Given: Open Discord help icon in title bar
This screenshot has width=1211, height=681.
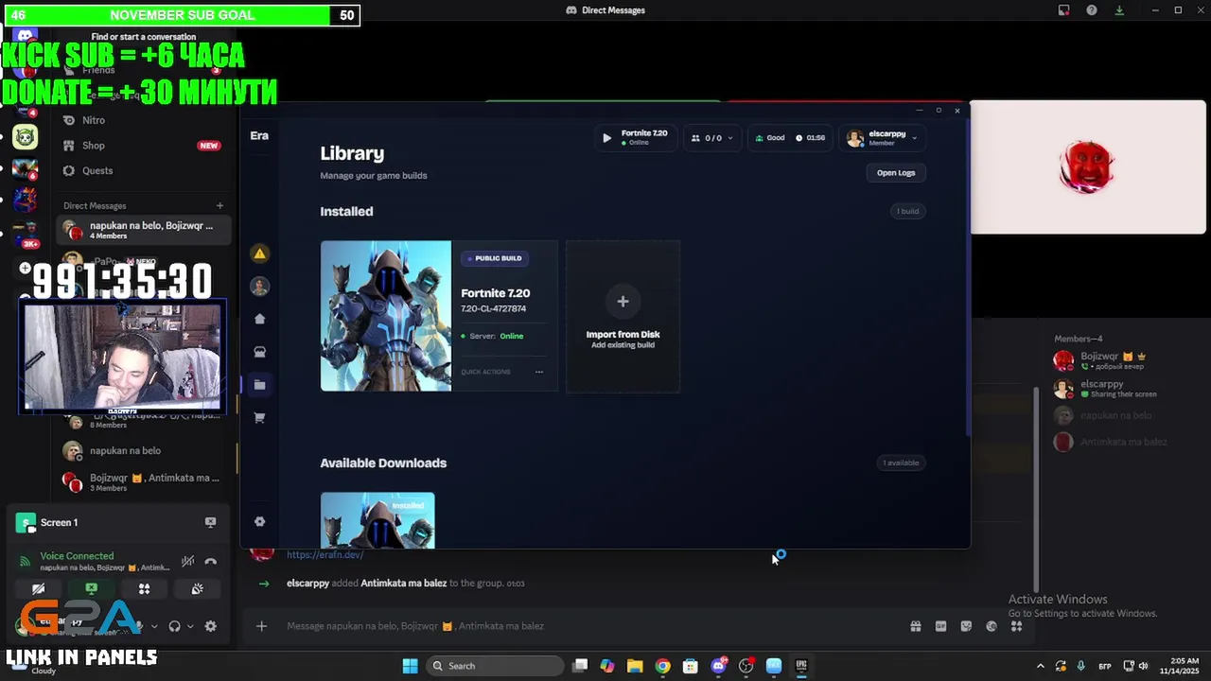Looking at the screenshot, I should (x=1092, y=10).
